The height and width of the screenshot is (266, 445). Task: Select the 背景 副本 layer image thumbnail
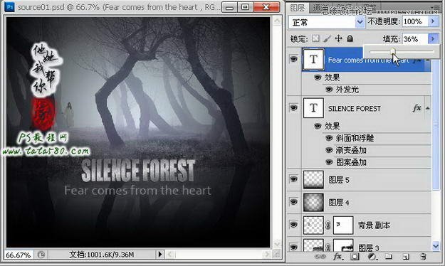313,225
